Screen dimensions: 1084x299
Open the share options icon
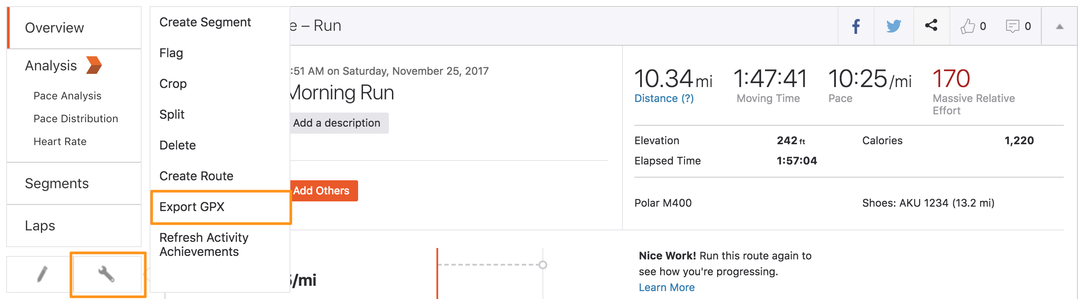pos(931,26)
